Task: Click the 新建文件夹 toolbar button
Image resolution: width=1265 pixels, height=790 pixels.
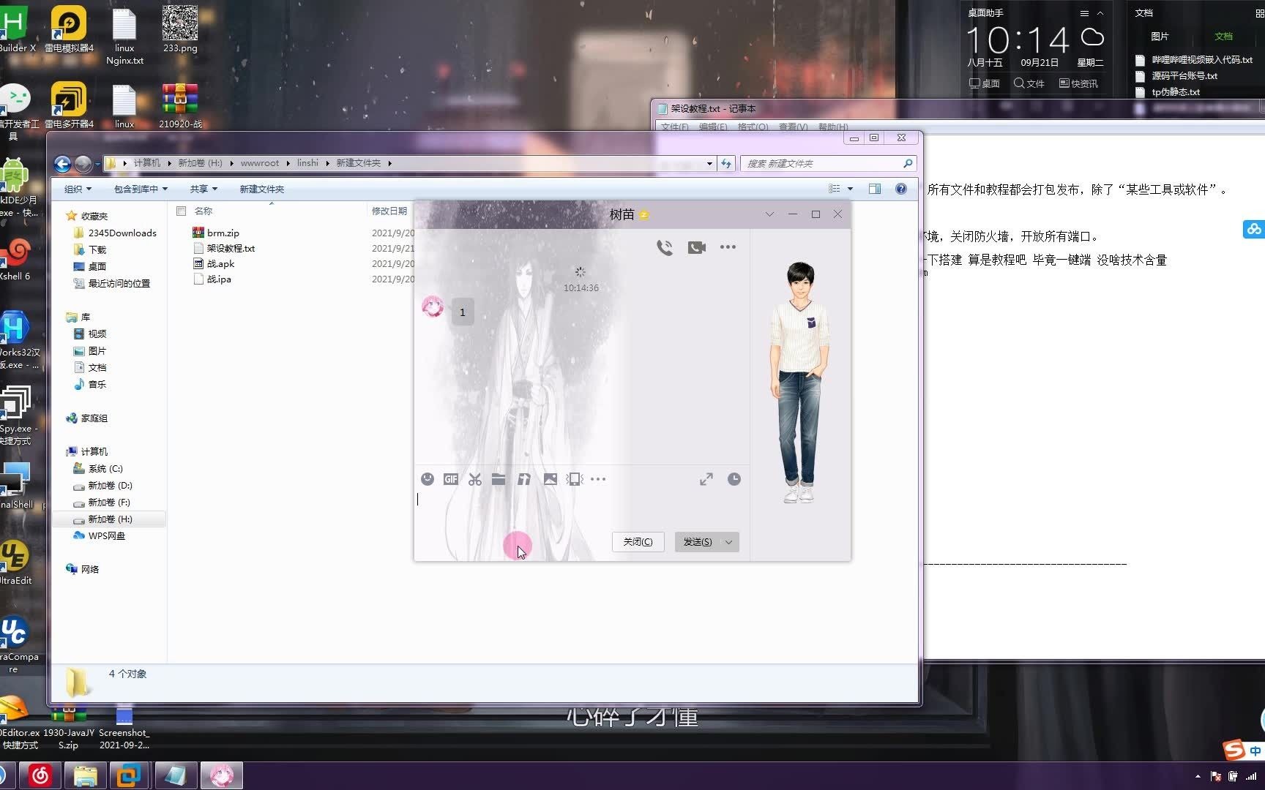Action: coord(261,189)
